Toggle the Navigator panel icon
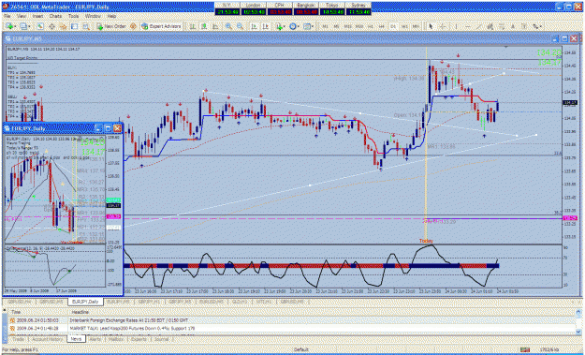Viewport: 585px width, 355px height. [x=63, y=26]
